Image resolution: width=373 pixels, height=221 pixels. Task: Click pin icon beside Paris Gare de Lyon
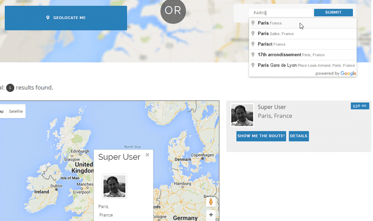[x=253, y=65]
